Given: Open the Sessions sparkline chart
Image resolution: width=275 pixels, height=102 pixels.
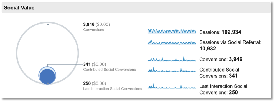Looking at the screenshot, I should (172, 31).
